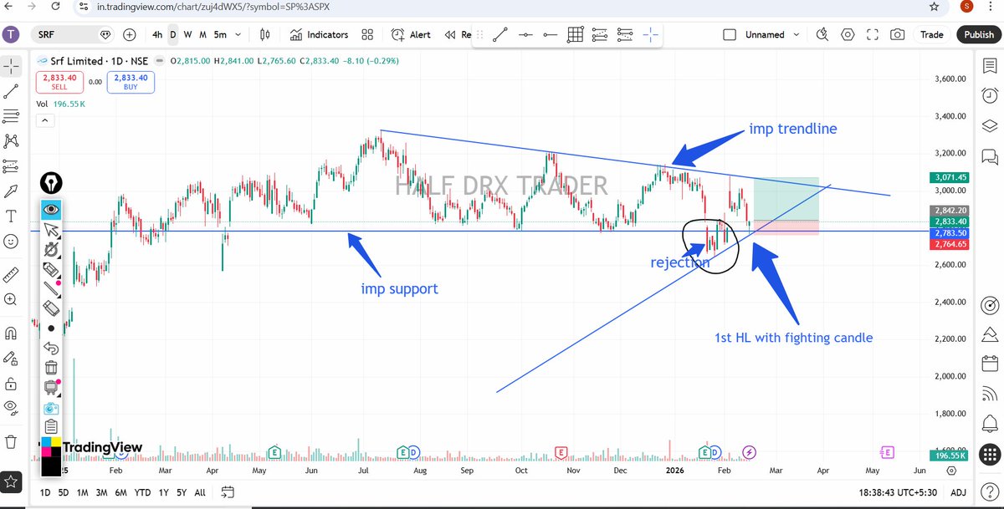The image size is (1004, 509).
Task: Select the pointer arrow in overlay toolbar
Action: point(51,229)
